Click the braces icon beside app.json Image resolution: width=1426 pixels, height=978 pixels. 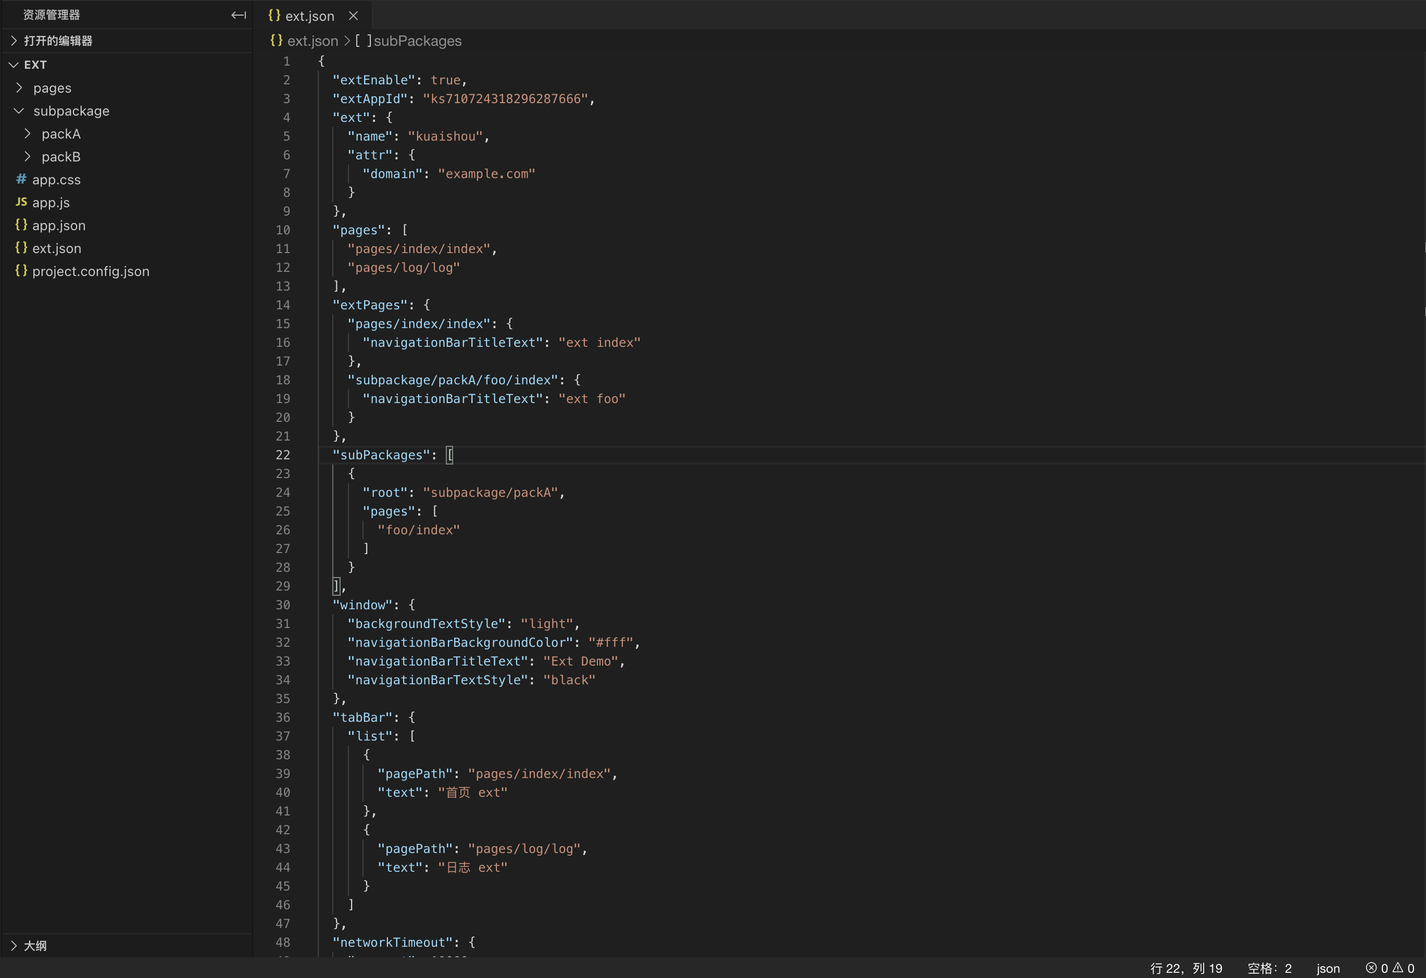[21, 224]
